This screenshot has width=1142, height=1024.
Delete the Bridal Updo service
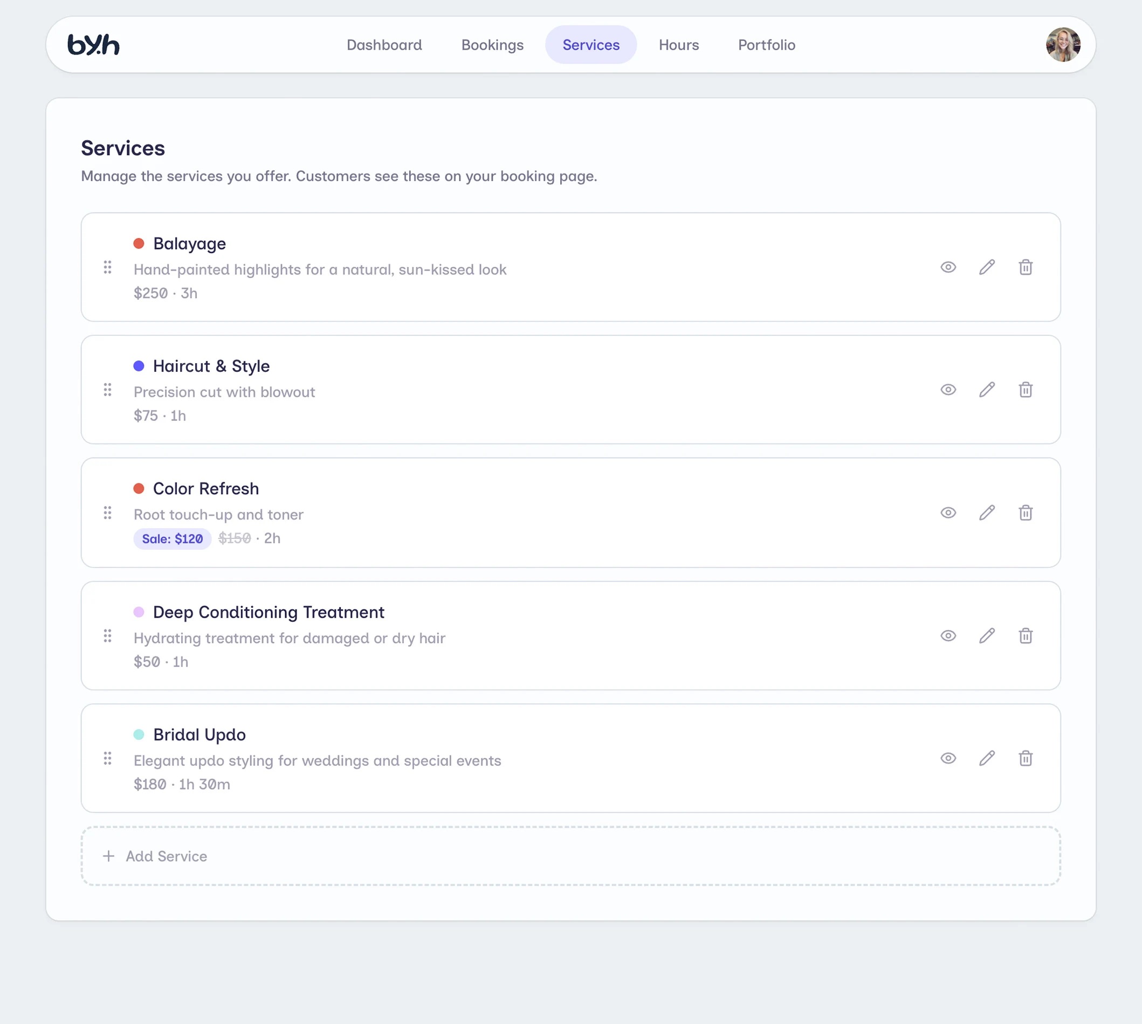[1026, 758]
